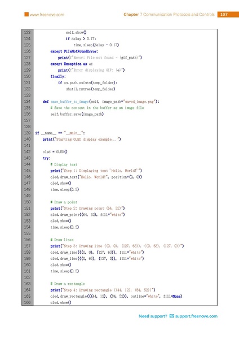This screenshot has width=239, height=339.
Task: Open the support.freenove.com link in footer
Action: [196, 316]
